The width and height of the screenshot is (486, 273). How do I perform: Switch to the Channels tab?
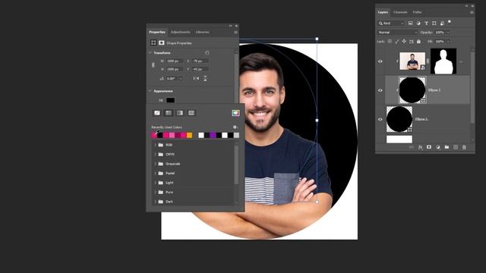[x=400, y=12]
